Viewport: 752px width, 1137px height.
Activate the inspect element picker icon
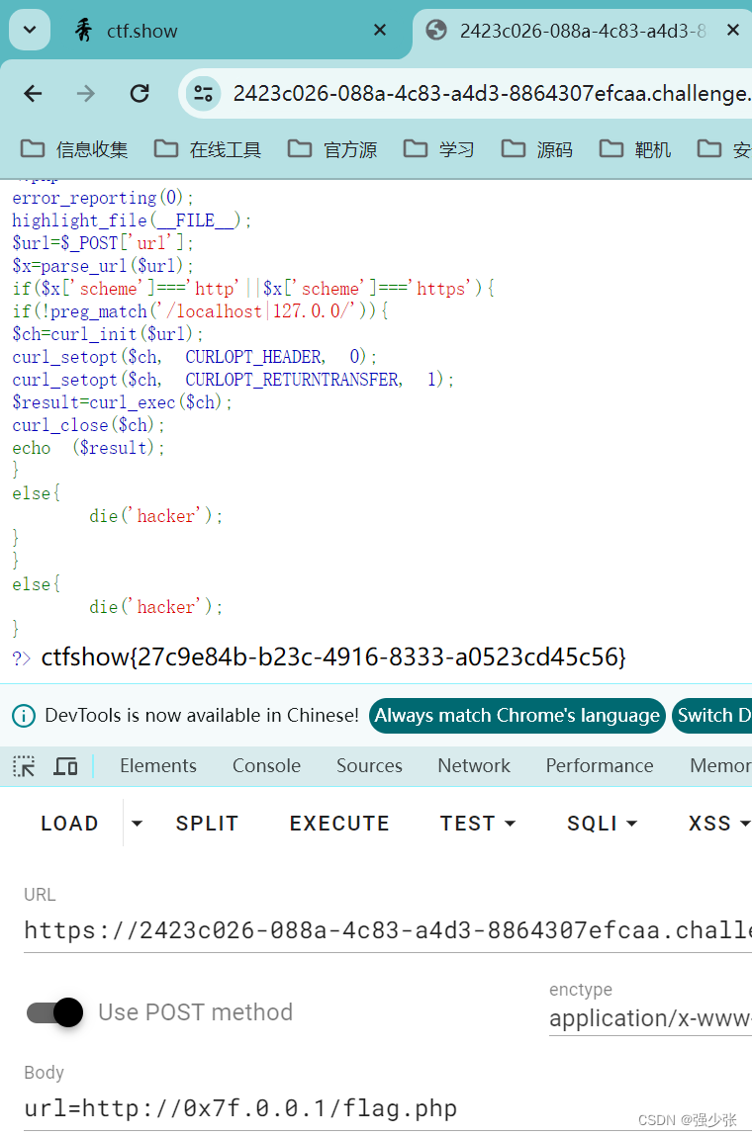[24, 765]
